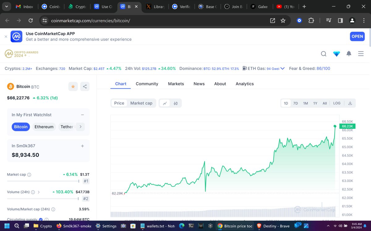Open the media control button

(x=329, y=21)
